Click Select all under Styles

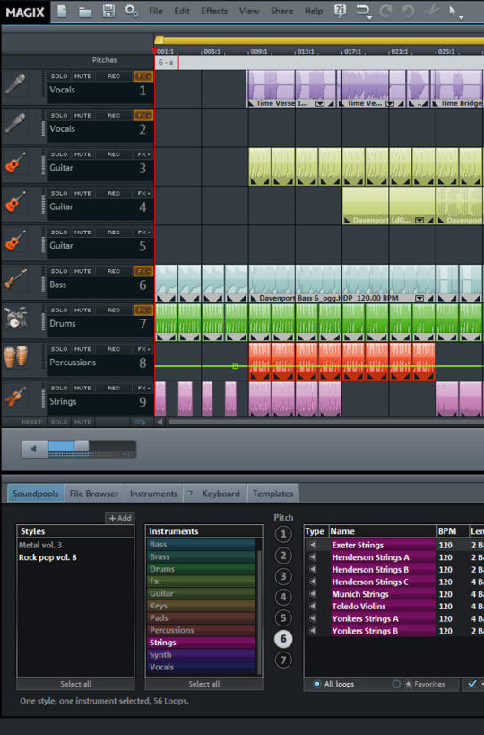pos(75,684)
